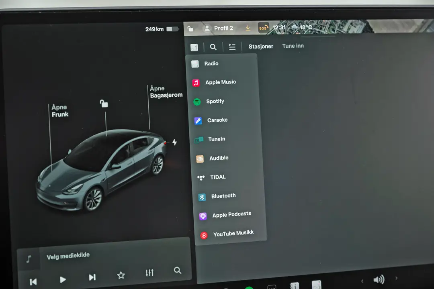The image size is (434, 289).
Task: Tap Velg mediekilde in media player
Action: click(68, 256)
